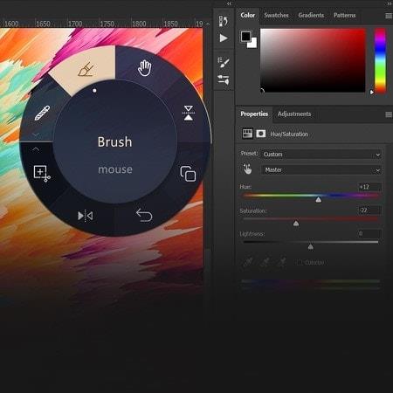Click the Hue slider handle
This screenshot has height=393, width=393.
318,199
